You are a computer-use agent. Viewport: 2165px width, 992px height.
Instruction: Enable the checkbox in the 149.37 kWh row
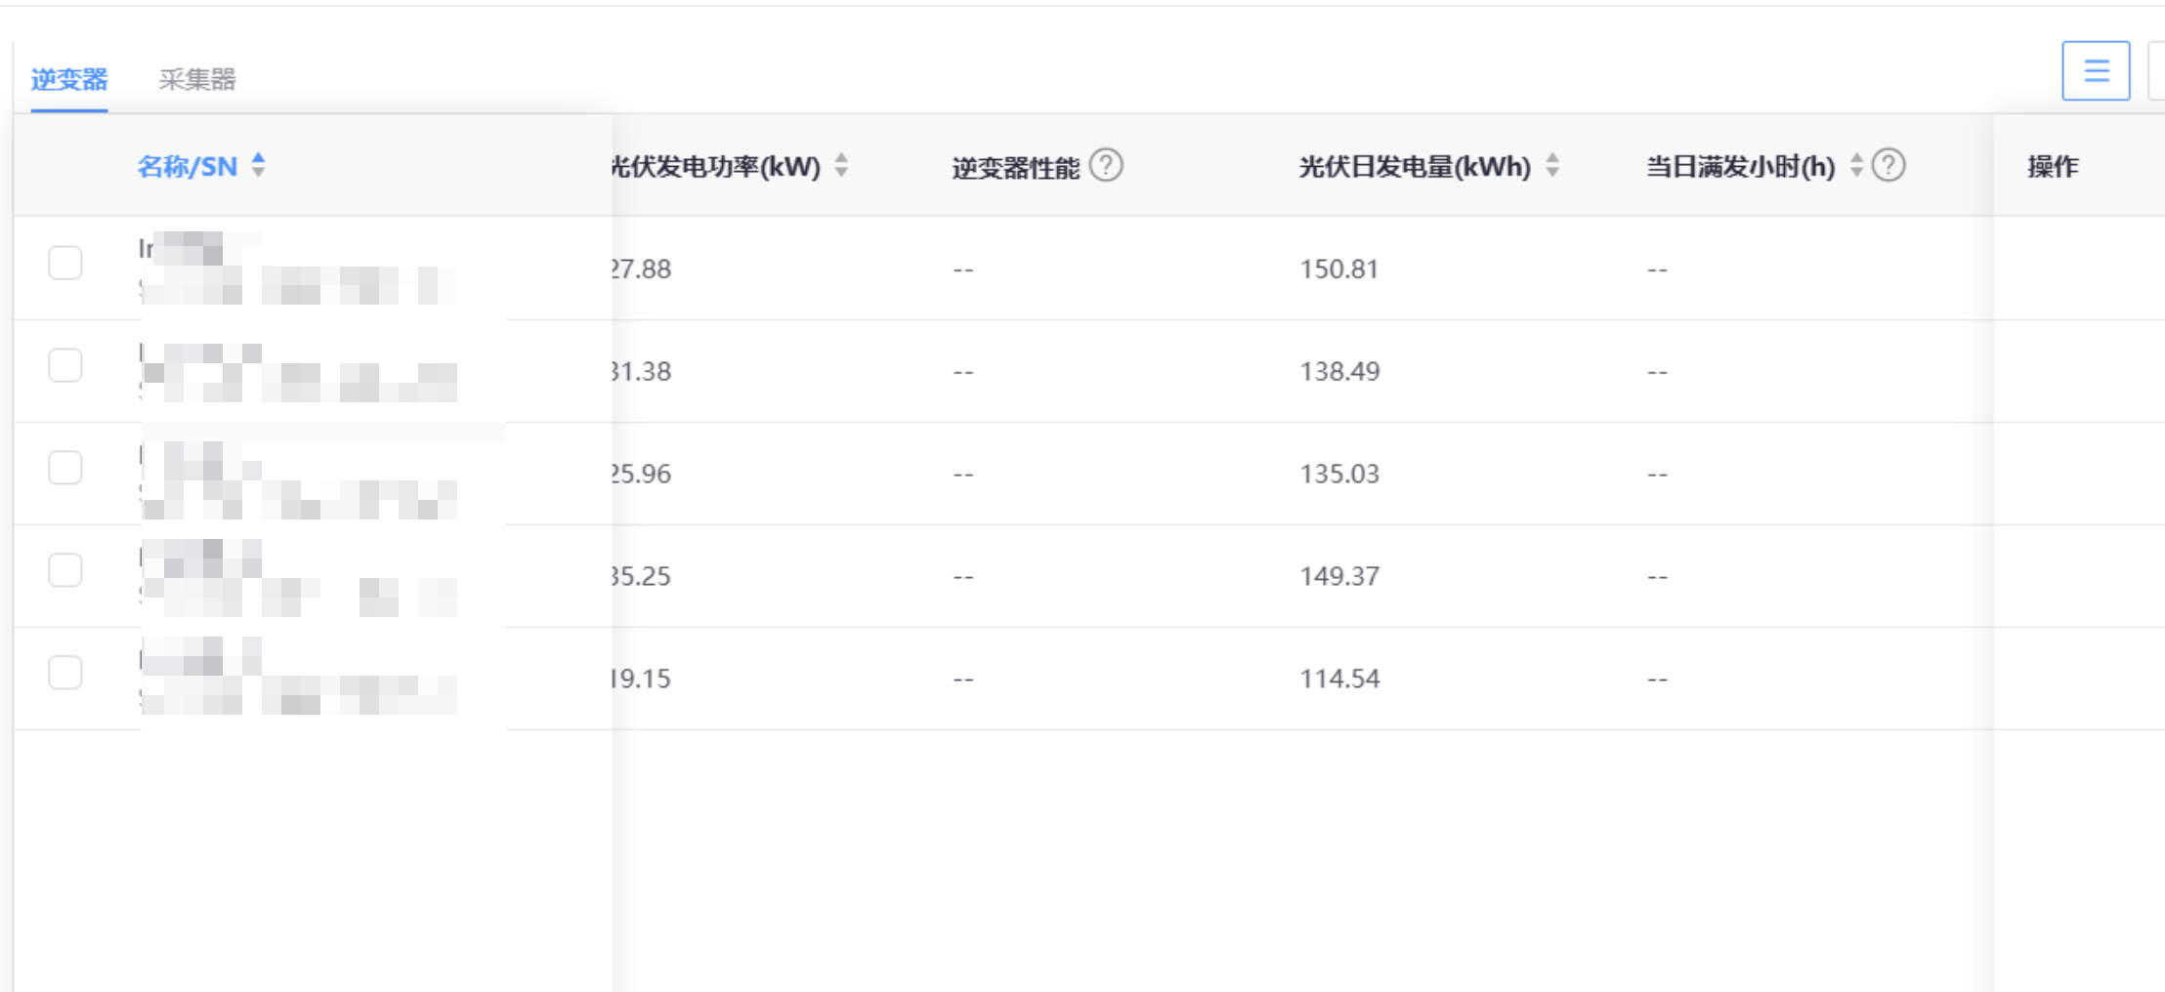pyautogui.click(x=65, y=570)
